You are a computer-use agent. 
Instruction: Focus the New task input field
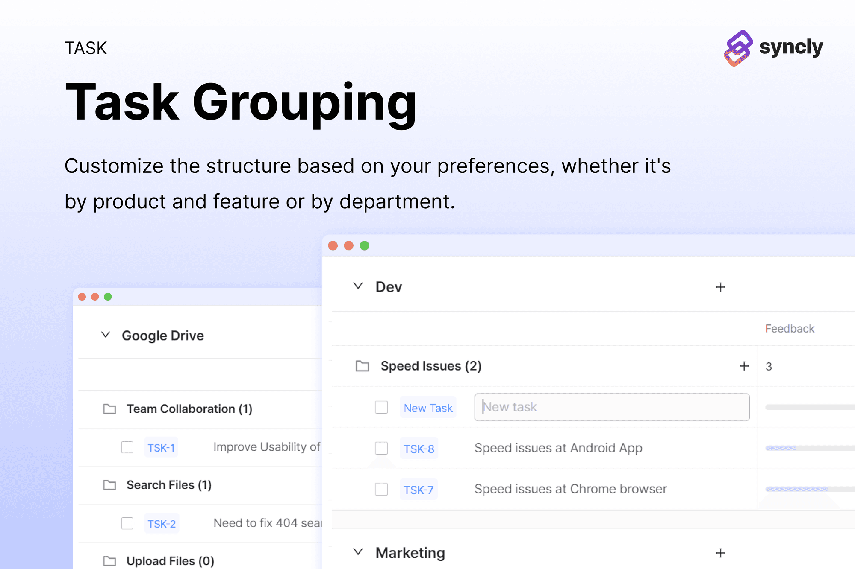pyautogui.click(x=611, y=407)
